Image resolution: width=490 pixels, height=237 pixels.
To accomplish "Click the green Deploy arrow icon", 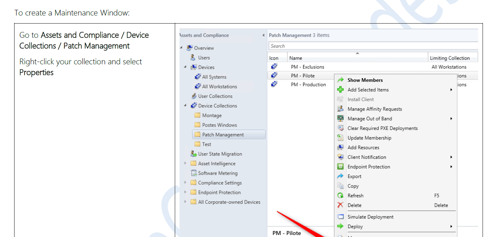I will 341,227.
